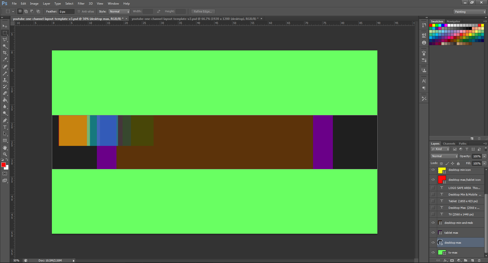Select the Zoom tool in the toolbar
488x263 pixels.
pyautogui.click(x=5, y=154)
